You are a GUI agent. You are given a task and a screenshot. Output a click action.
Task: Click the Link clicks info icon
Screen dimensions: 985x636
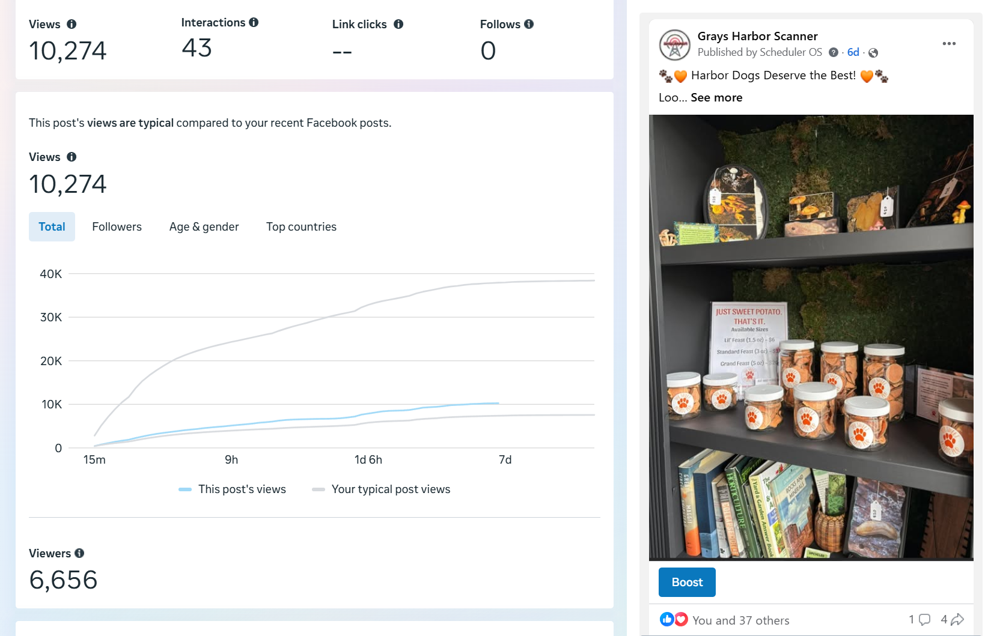pyautogui.click(x=398, y=24)
